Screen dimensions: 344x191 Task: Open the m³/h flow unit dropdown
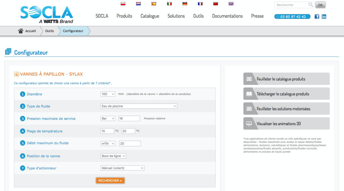click(108, 143)
